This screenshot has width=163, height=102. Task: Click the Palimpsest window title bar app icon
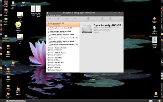(x=47, y=13)
